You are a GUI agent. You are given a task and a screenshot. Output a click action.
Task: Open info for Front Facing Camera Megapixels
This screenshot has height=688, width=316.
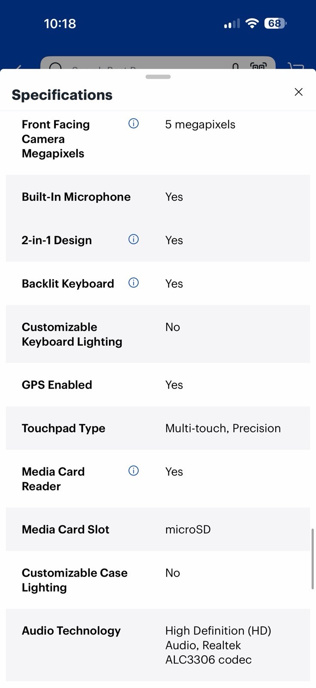pos(134,124)
